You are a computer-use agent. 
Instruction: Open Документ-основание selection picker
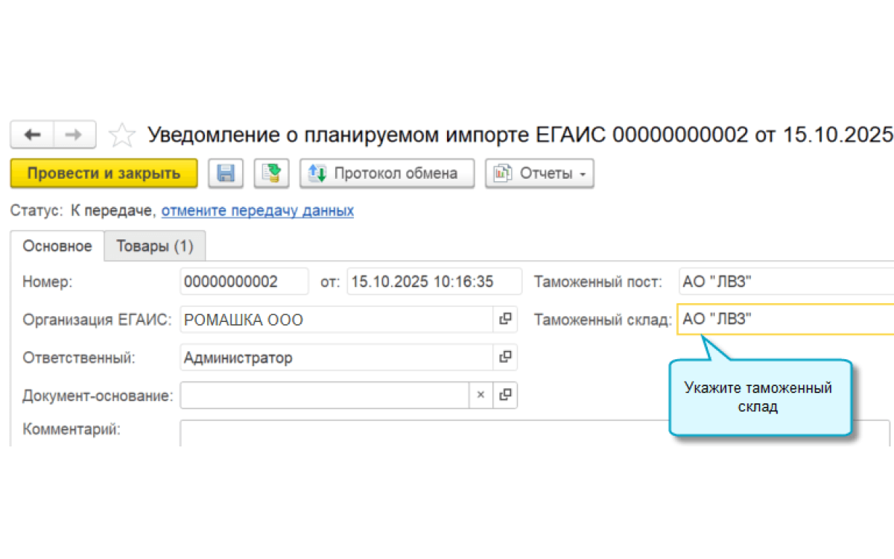pyautogui.click(x=506, y=395)
